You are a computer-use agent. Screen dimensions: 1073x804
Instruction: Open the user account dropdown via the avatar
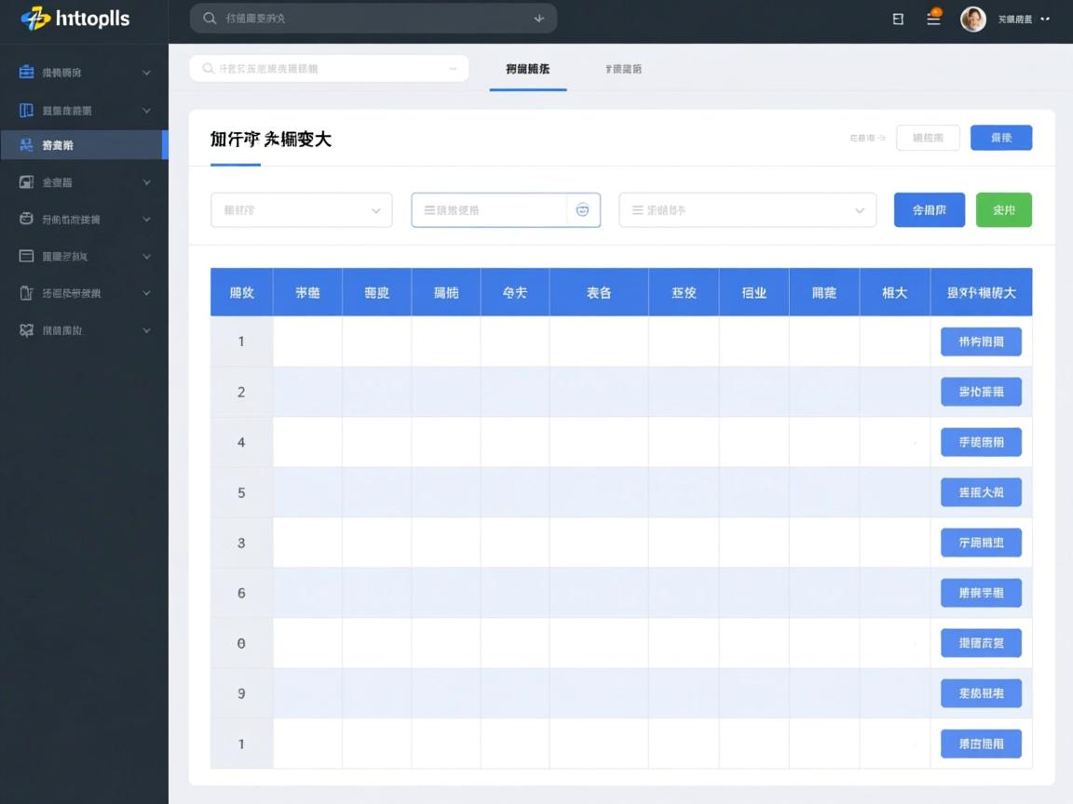[973, 18]
